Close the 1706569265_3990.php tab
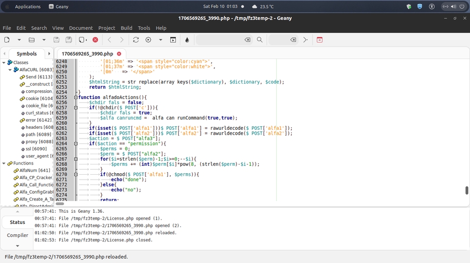Viewport: 470px width, 263px height. pos(119,54)
